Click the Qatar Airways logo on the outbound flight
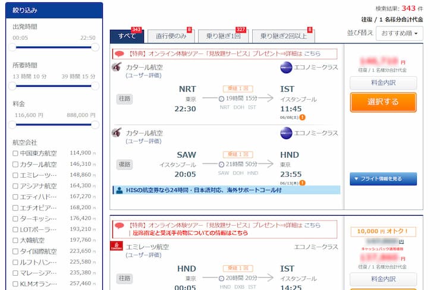The height and width of the screenshot is (290, 440). tap(117, 67)
